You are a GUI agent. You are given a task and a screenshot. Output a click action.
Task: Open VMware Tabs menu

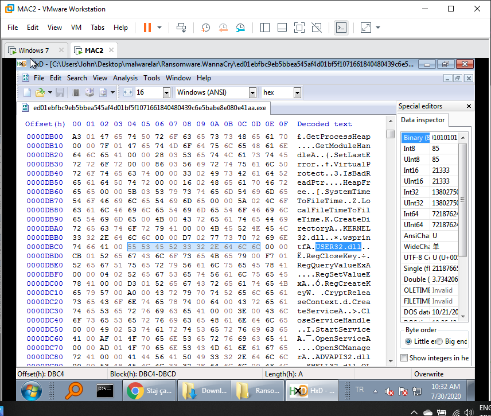98,28
